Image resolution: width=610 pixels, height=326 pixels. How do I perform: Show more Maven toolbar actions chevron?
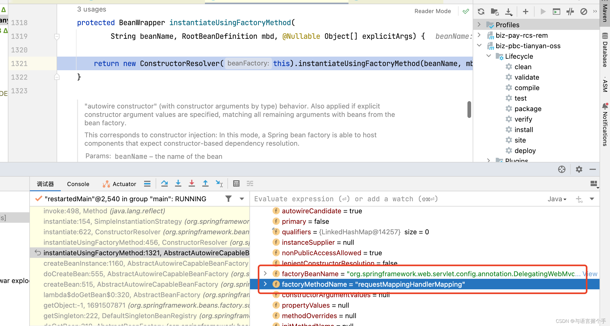point(595,11)
